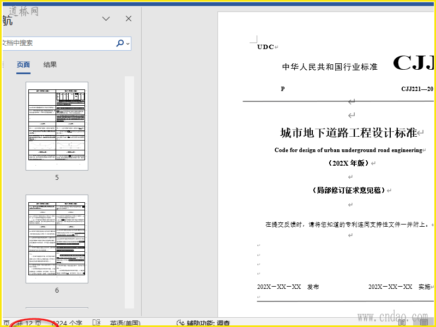The height and width of the screenshot is (327, 436).
Task: Click the 202X－XX－XX 发布 date text
Action: point(288,287)
